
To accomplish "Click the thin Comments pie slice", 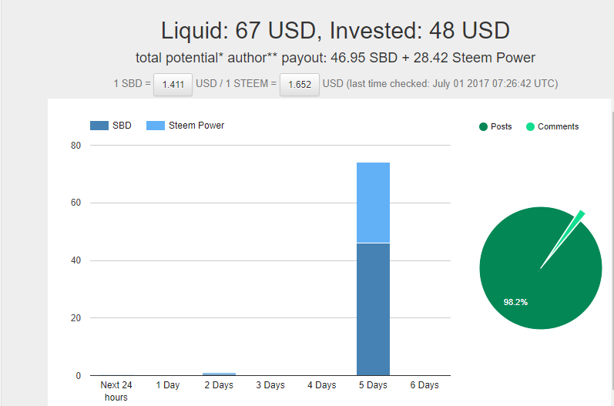I will 579,216.
